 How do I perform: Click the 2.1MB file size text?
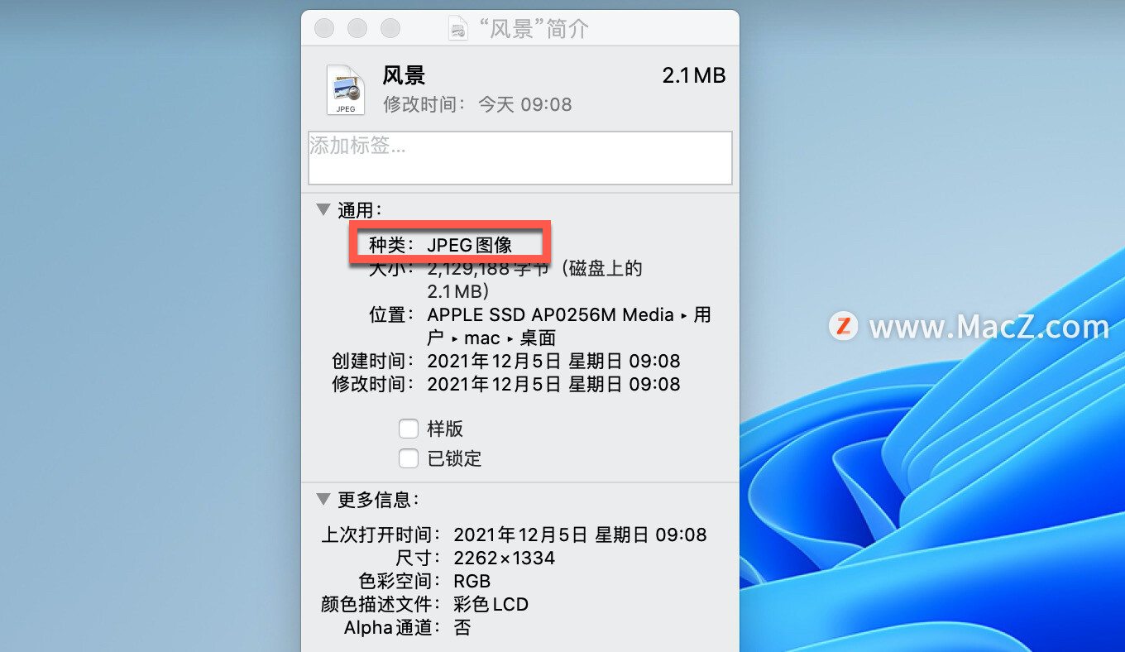(x=694, y=74)
